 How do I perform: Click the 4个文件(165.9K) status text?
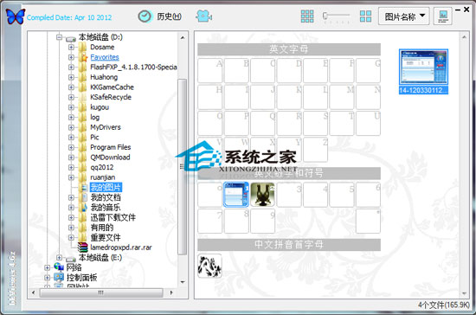[x=443, y=305]
